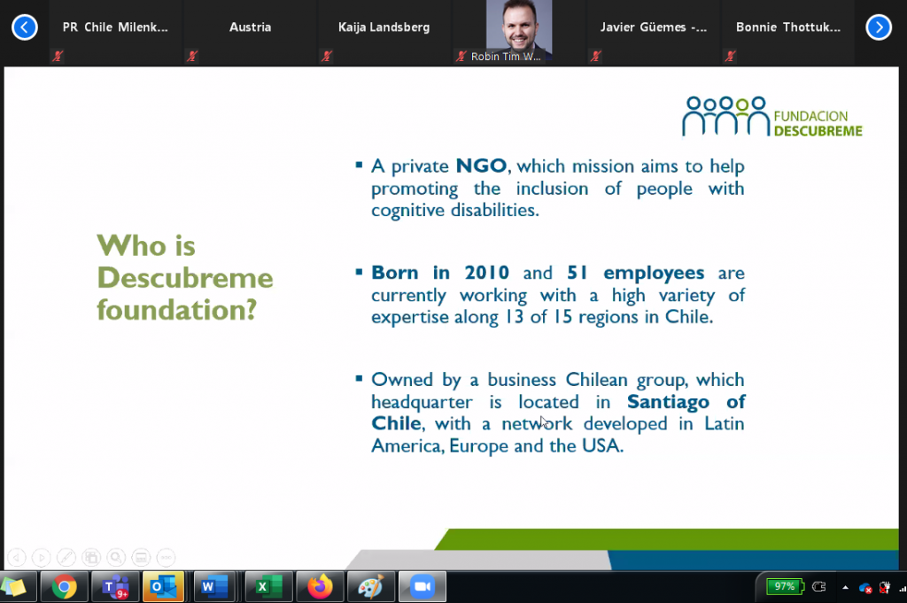Click muted mic icon on PR Chile tile

tap(58, 56)
